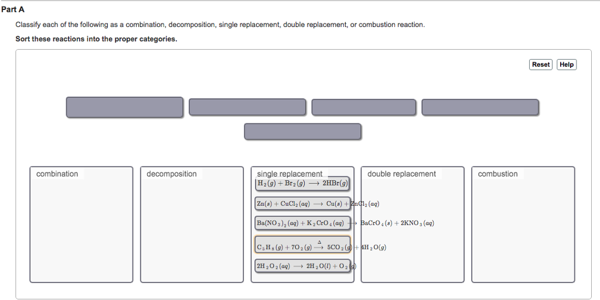Click the single replacement bin label

[289, 174]
